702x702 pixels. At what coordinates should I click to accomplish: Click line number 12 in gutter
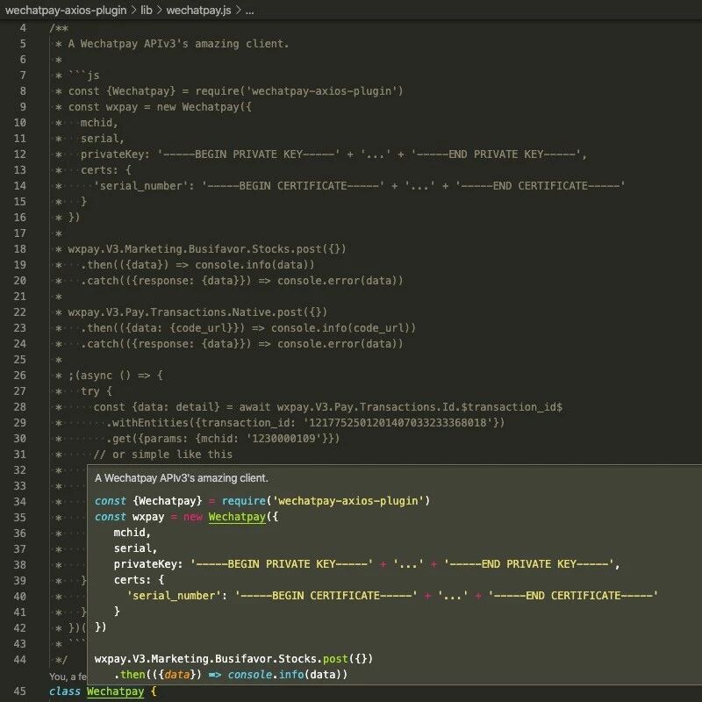(x=19, y=154)
